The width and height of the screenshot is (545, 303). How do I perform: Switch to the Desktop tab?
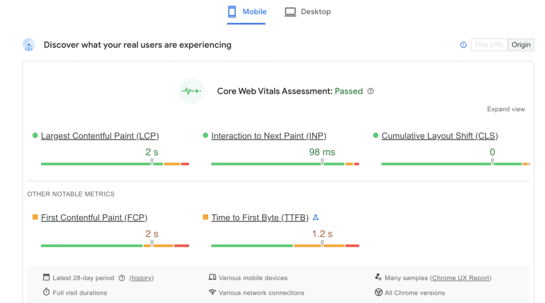click(x=308, y=12)
